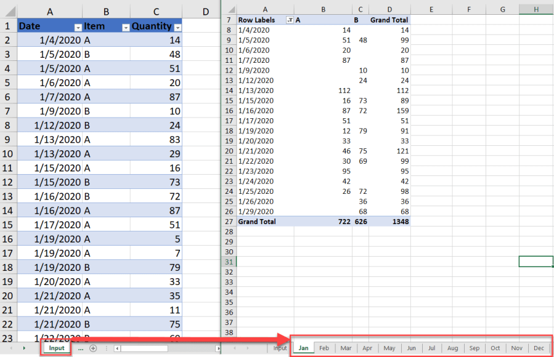Open the Quantity column filter dropdown

pos(178,28)
